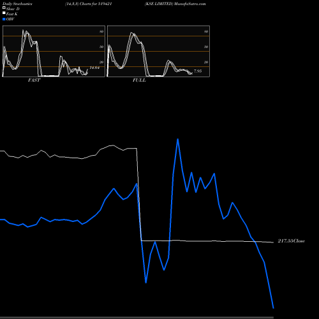This screenshot has height=319, width=319.
Task: Click the FAST stochastic chart thumbnail
Action: point(54,51)
